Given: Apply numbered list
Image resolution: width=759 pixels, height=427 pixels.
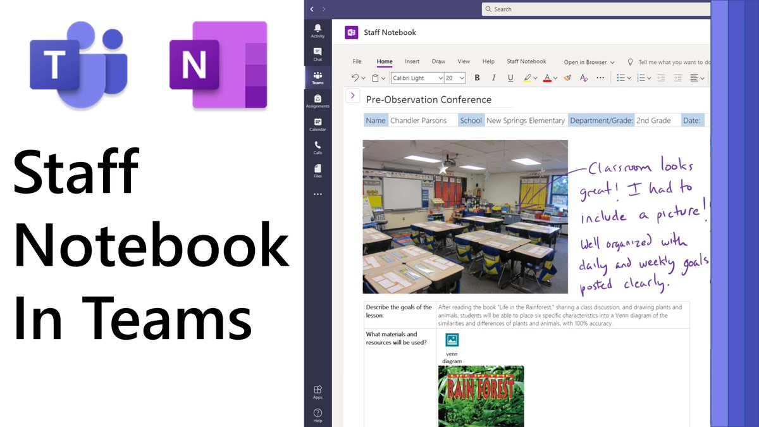Looking at the screenshot, I should (641, 78).
